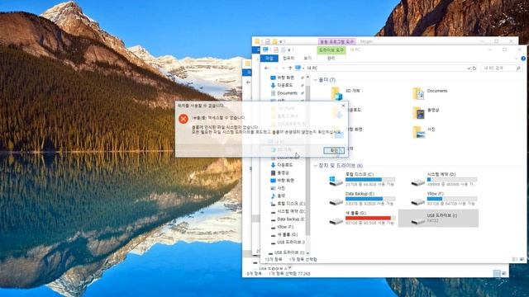Select the USB 드라이브 (I:) FAT32 tile

click(438, 218)
